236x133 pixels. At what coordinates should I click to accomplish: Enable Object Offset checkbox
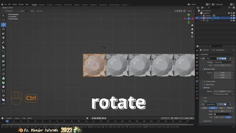point(205,85)
